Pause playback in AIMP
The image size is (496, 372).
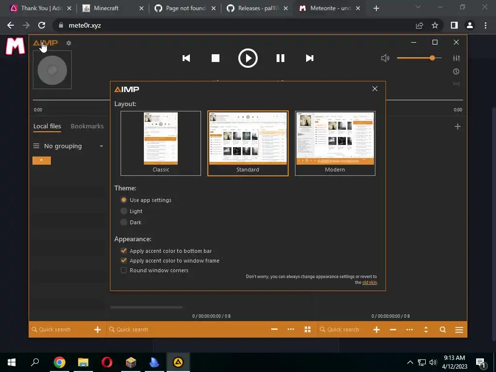tap(280, 58)
